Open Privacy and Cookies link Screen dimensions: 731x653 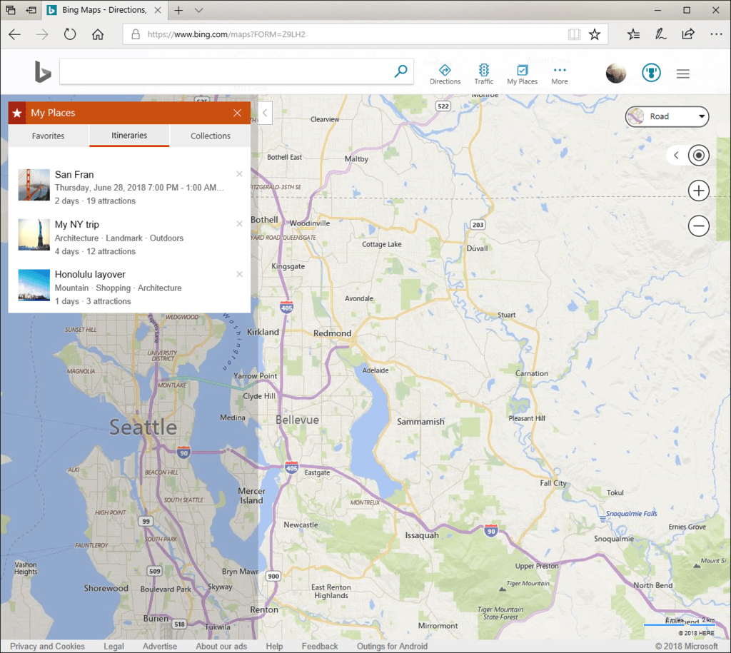click(48, 646)
